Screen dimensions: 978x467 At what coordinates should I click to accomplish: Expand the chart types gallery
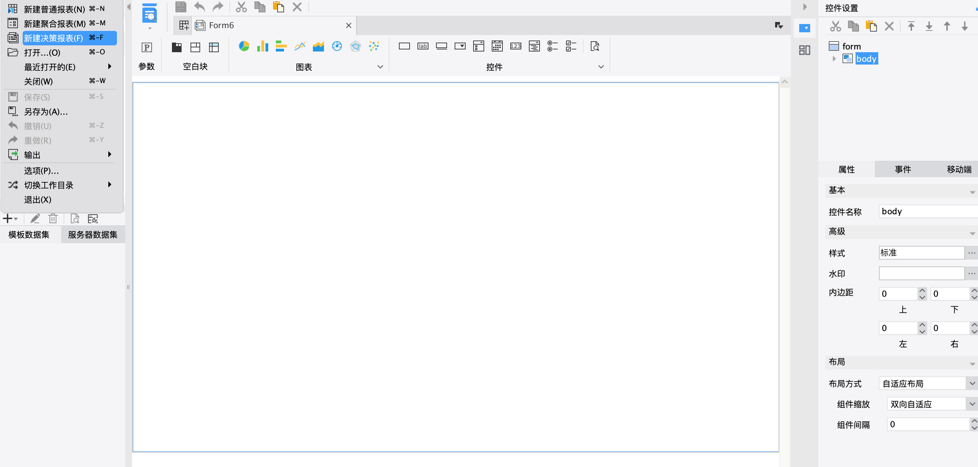click(x=380, y=67)
